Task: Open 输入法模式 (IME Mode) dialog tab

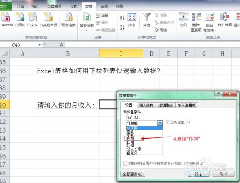Action: tap(187, 105)
